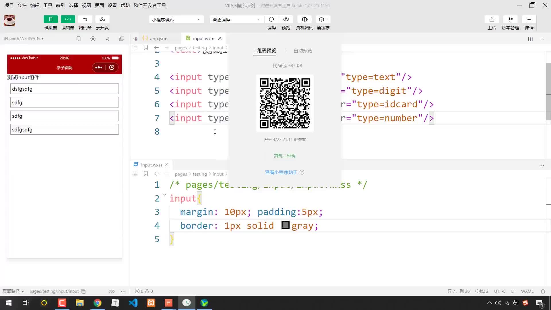Collapse the input rule fold arrow
Image resolution: width=551 pixels, height=310 pixels.
[165, 195]
